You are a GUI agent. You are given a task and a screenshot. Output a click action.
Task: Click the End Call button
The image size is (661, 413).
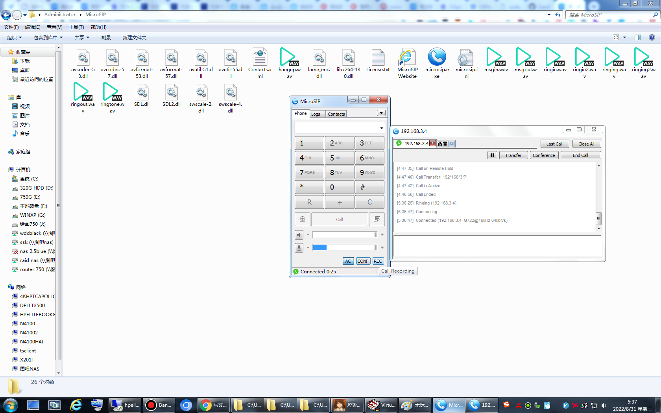click(580, 155)
